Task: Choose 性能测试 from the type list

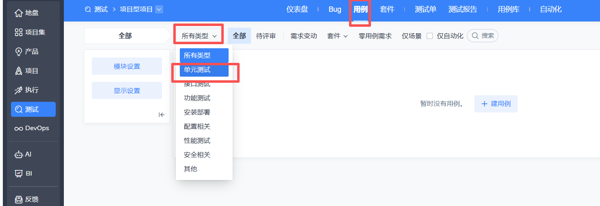Action: point(204,141)
